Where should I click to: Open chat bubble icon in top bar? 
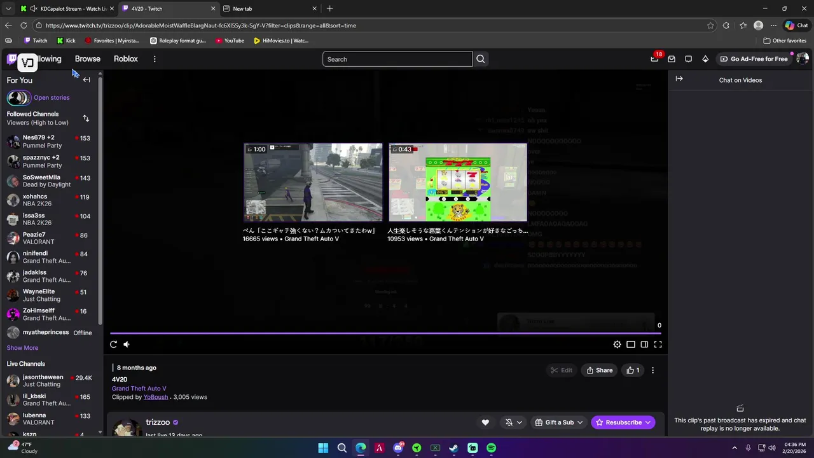click(x=688, y=59)
